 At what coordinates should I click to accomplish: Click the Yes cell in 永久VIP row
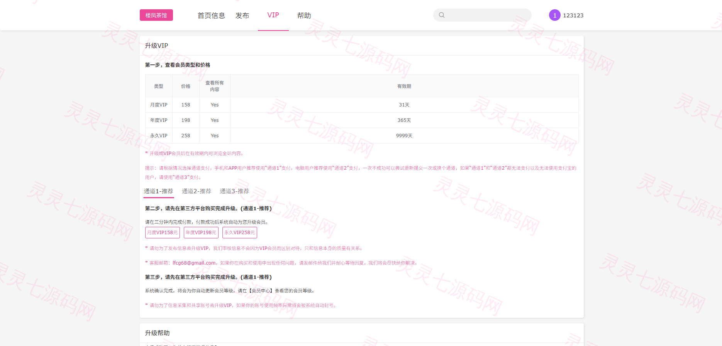pos(215,136)
